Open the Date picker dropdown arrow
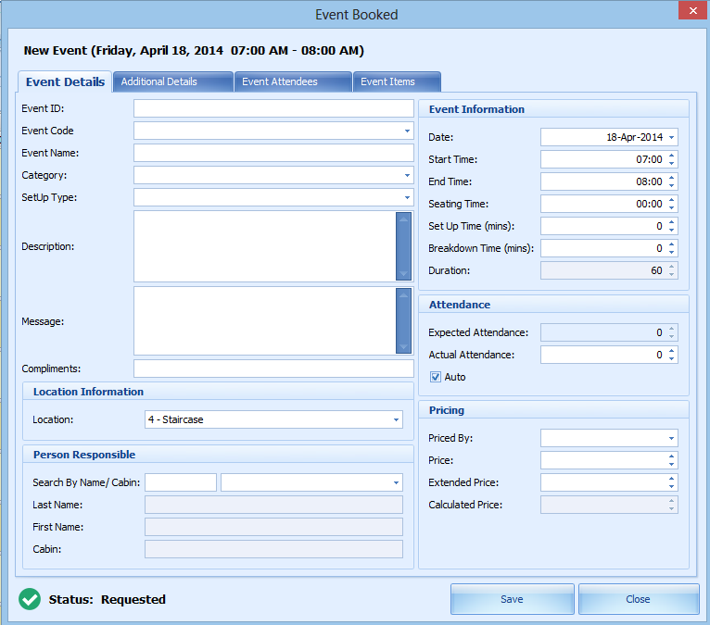Screen dimensions: 710x625 click(671, 137)
